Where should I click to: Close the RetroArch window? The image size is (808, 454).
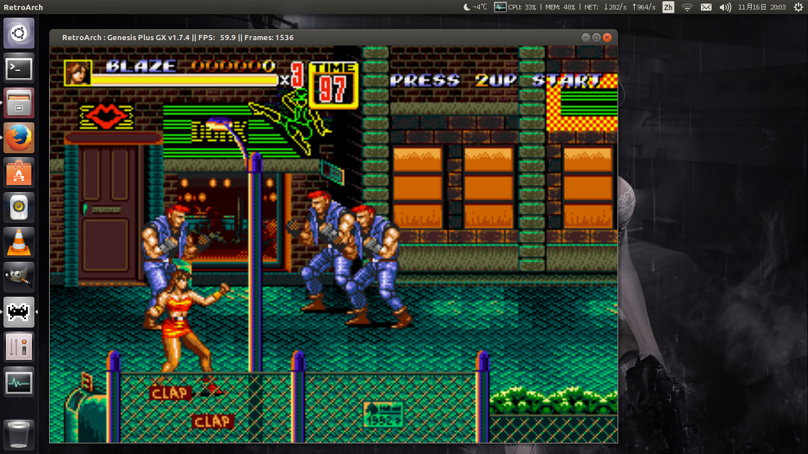[607, 37]
